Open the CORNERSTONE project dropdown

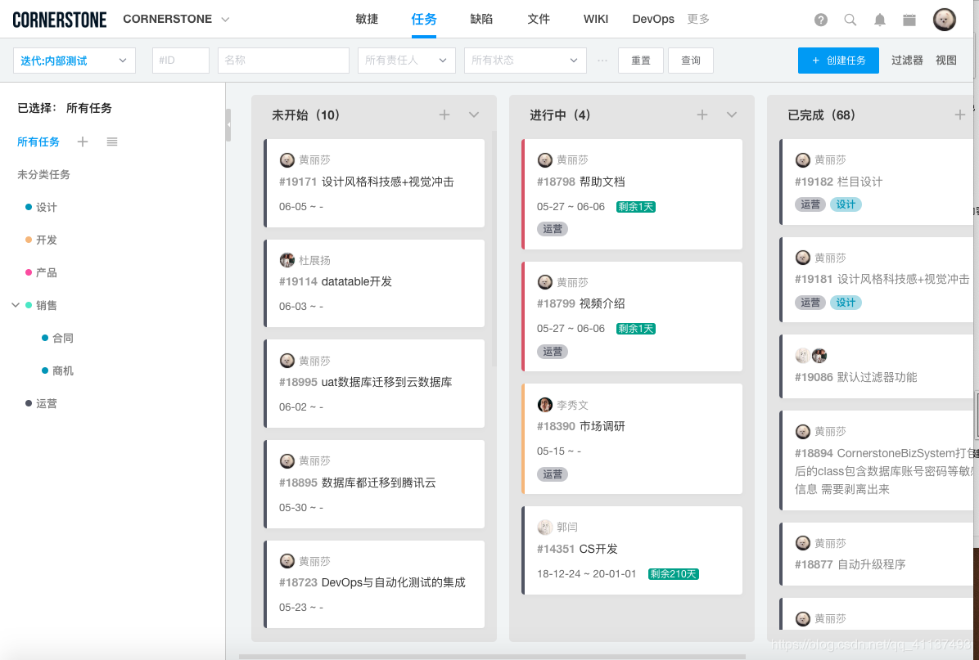pos(176,20)
